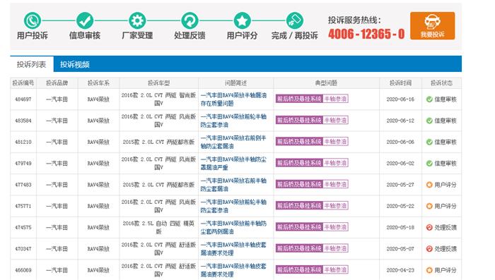The width and height of the screenshot is (495, 280).
Task: Click the 问题简述 column header
Action: [235, 83]
